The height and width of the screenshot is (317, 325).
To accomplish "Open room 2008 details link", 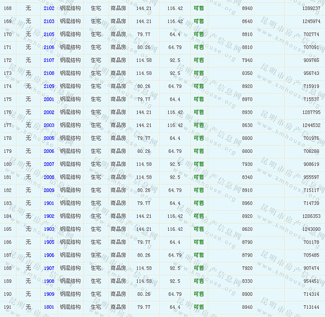I will (x=49, y=177).
